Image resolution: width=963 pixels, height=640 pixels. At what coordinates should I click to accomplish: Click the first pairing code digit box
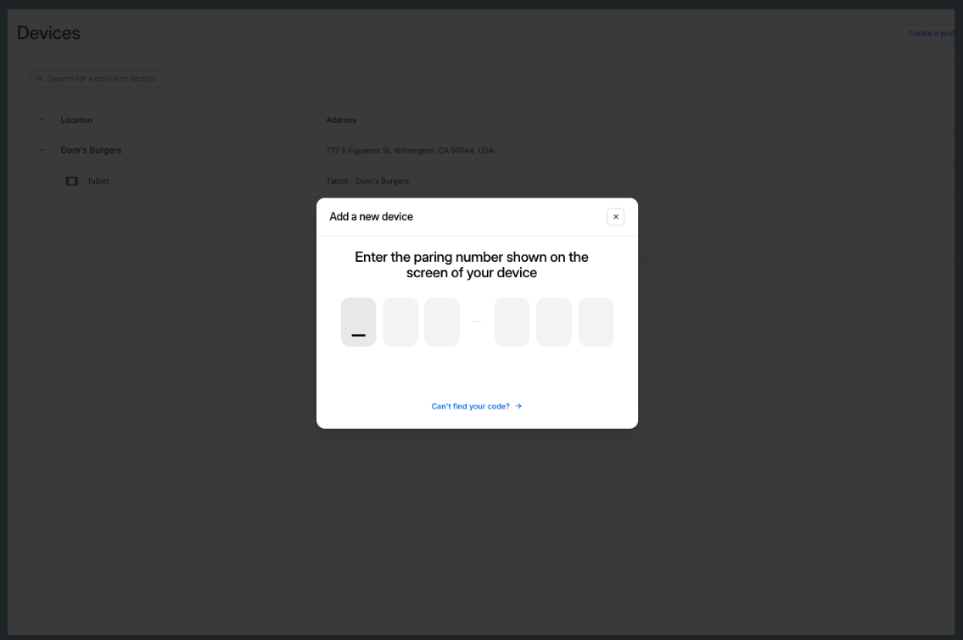[359, 322]
